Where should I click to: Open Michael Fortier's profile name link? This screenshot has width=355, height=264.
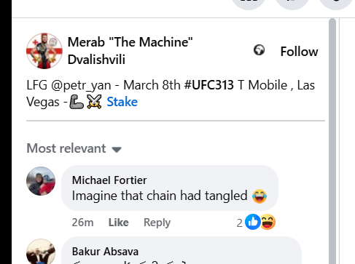point(109,180)
